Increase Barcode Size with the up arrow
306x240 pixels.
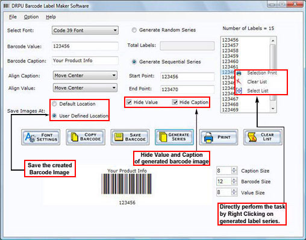click(234, 180)
